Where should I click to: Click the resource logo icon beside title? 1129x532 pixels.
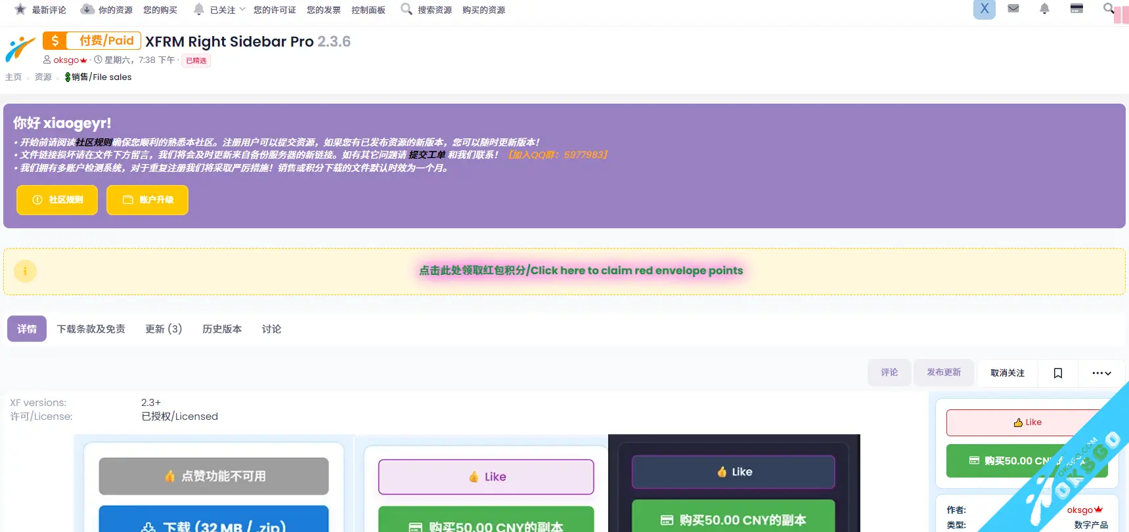(x=20, y=49)
